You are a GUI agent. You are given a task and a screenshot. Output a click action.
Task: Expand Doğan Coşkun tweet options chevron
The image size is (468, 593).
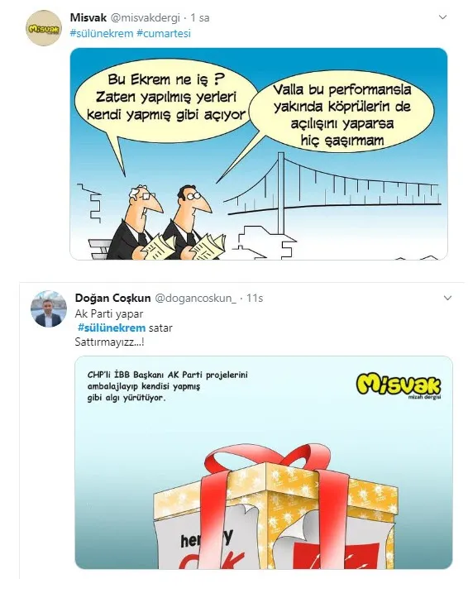point(447,298)
